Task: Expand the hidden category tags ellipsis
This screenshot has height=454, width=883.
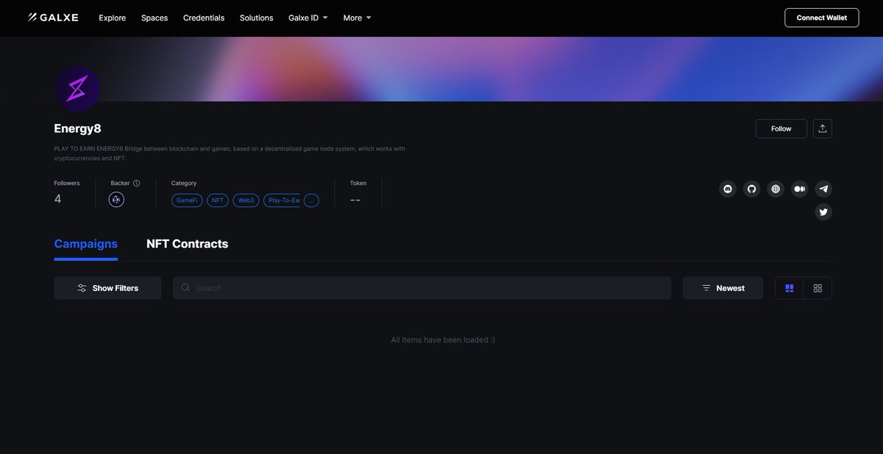Action: point(311,201)
